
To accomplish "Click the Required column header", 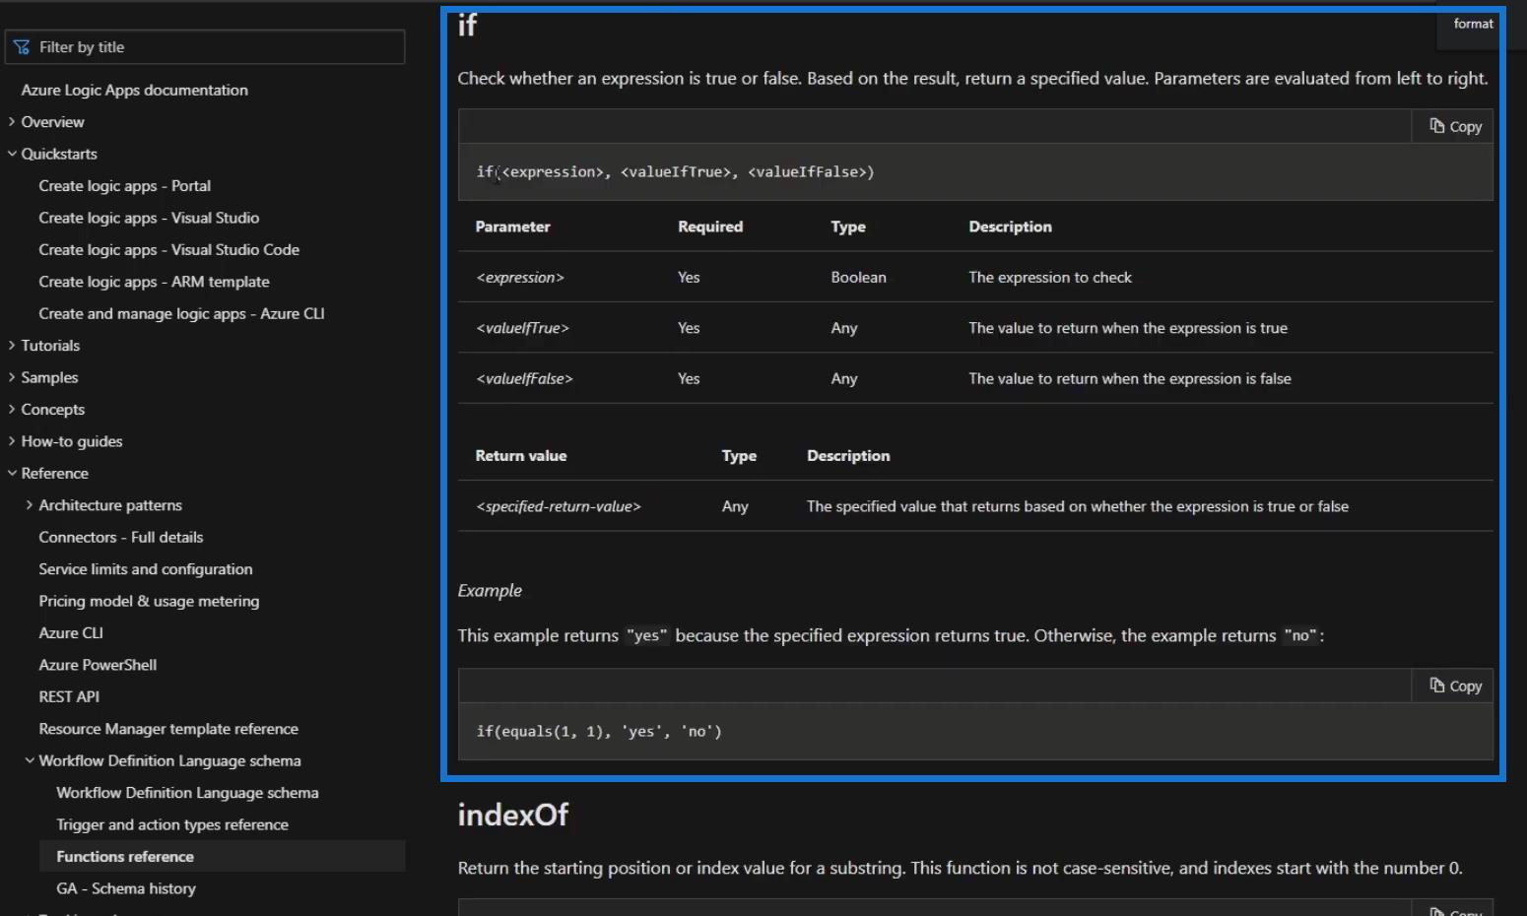I will pyautogui.click(x=710, y=227).
